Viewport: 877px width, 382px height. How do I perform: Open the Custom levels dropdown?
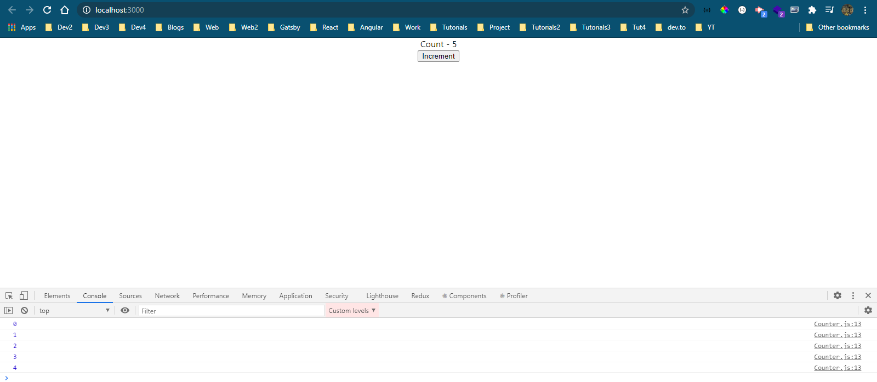pyautogui.click(x=352, y=310)
